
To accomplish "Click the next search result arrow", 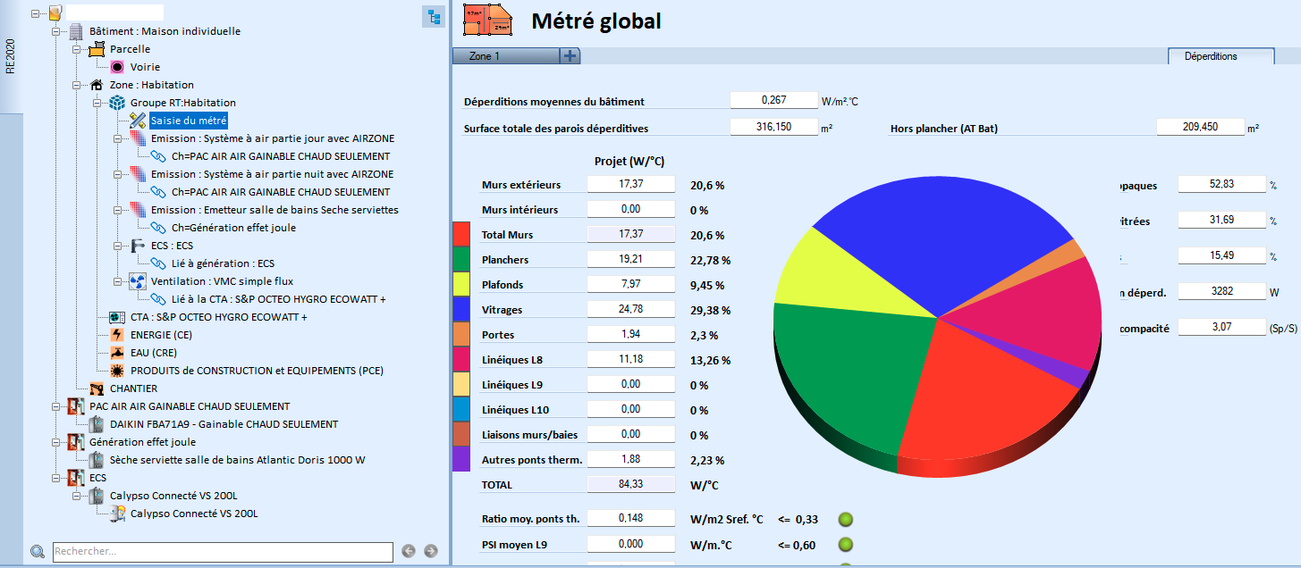I will point(430,551).
